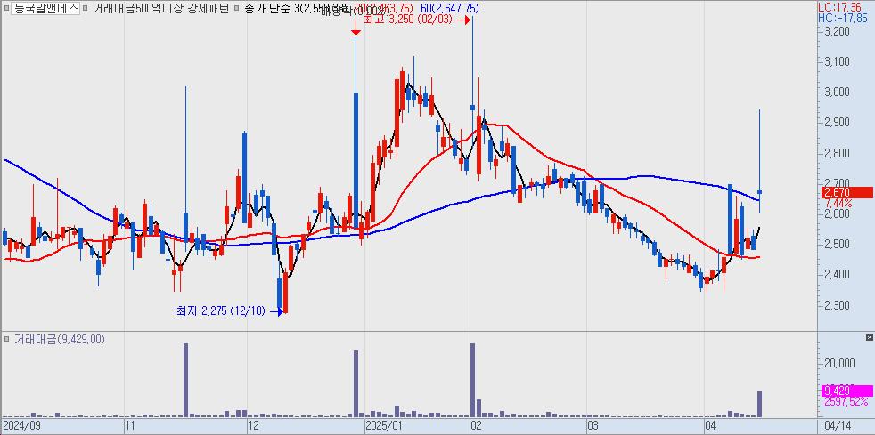Click the 2,300 price axis label
875x435 pixels.
(x=837, y=304)
